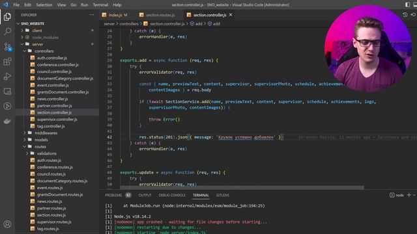Open the GitLens view in activity bar
Image resolution: width=417 pixels, height=234 pixels.
[7, 106]
